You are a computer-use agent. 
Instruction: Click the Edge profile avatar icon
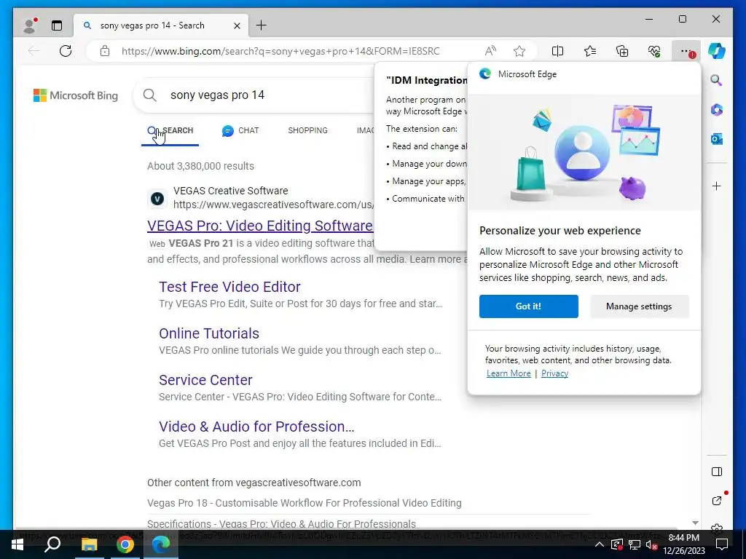[30, 25]
